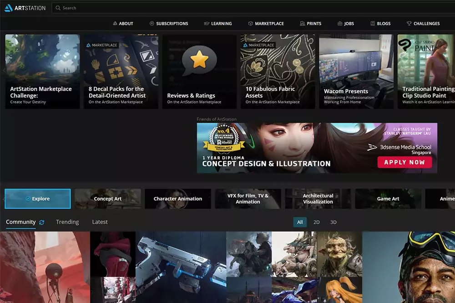Screen dimensions: 455x303
Task: Switch to the Community tab
Action: pyautogui.click(x=20, y=222)
